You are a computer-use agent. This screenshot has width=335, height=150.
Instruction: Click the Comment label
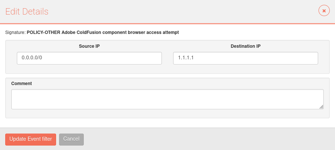click(22, 84)
